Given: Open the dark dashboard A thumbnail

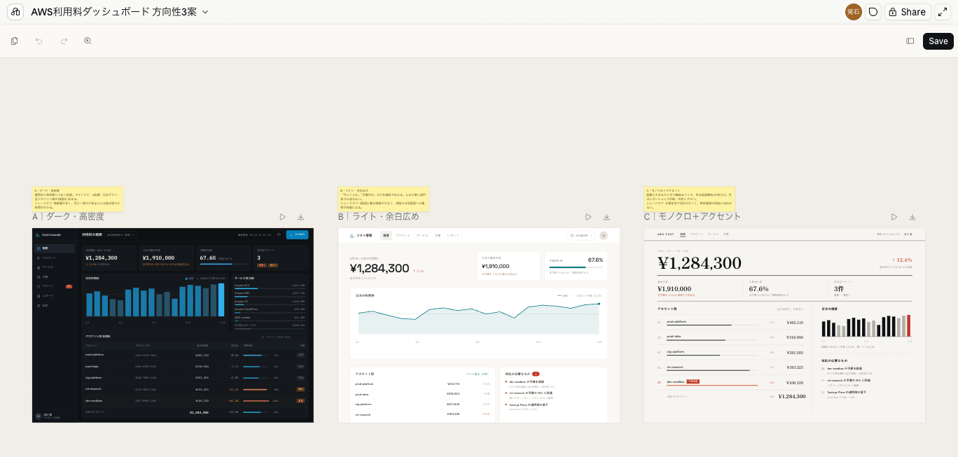Looking at the screenshot, I should coord(173,325).
